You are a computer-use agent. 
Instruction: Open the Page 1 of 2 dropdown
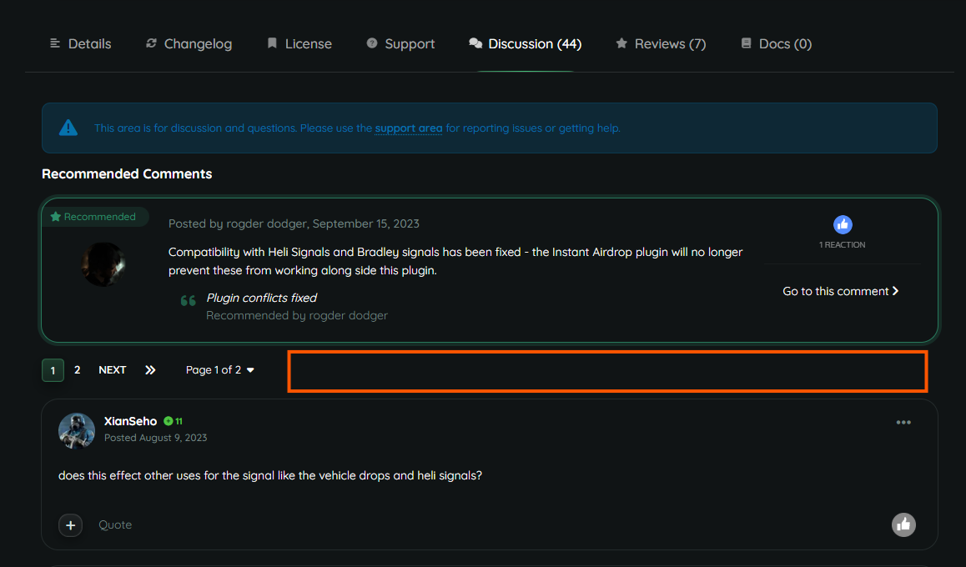220,370
